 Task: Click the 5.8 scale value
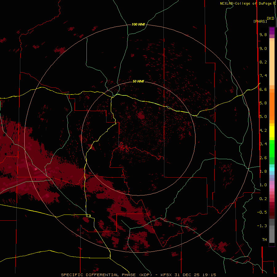(263, 103)
